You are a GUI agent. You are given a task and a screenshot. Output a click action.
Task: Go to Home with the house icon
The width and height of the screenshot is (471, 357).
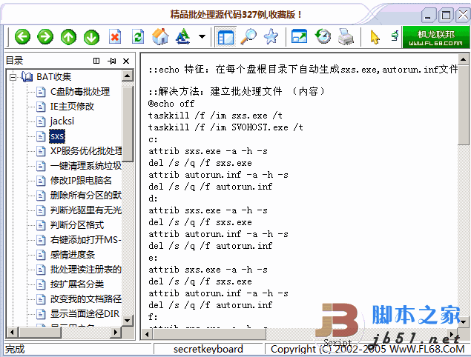click(x=160, y=37)
